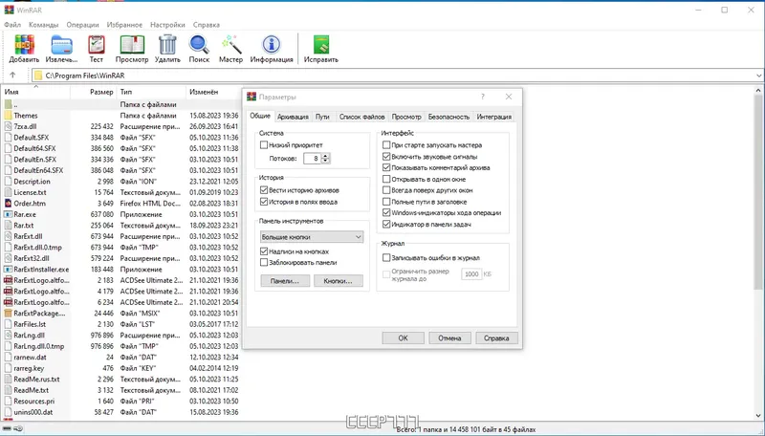Open the Поиск magnifier icon

click(x=199, y=45)
